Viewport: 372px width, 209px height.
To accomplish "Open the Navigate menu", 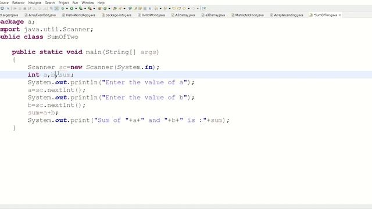I will pyautogui.click(x=35, y=2).
